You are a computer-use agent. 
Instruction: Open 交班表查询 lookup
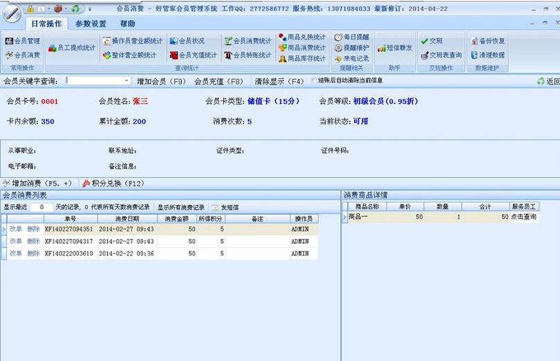[441, 55]
